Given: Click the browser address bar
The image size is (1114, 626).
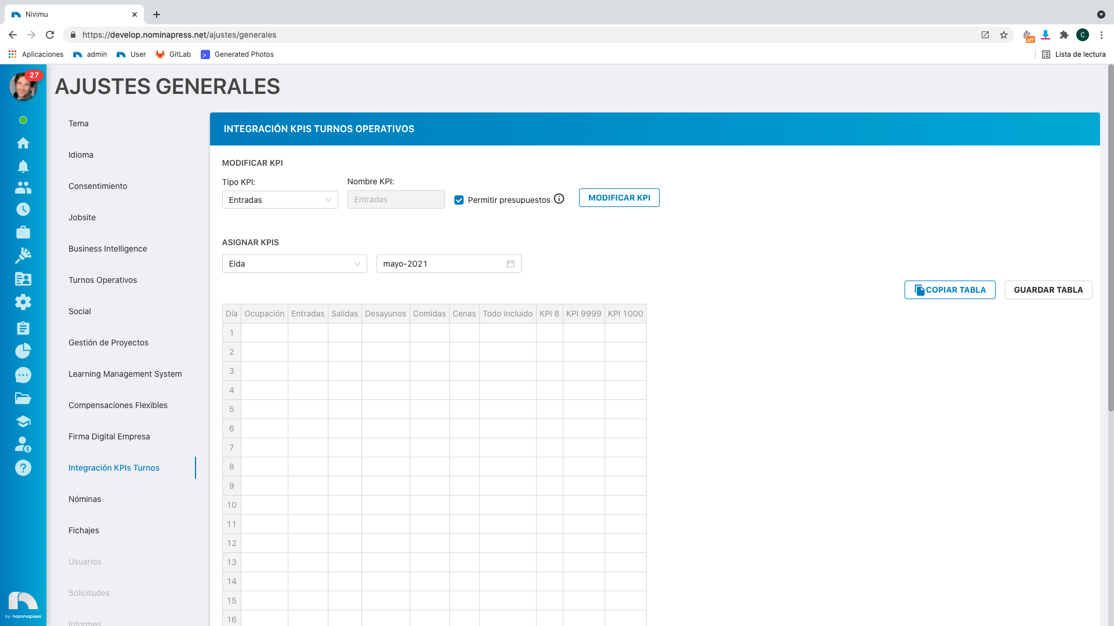Looking at the screenshot, I should [522, 35].
